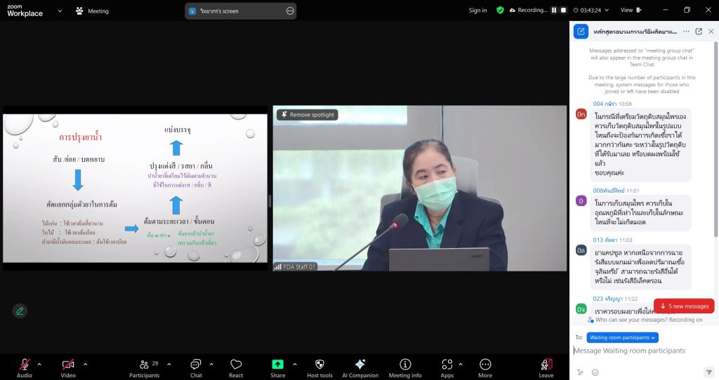Click the chat message input field
Screen dimensions: 719x380
click(x=639, y=351)
